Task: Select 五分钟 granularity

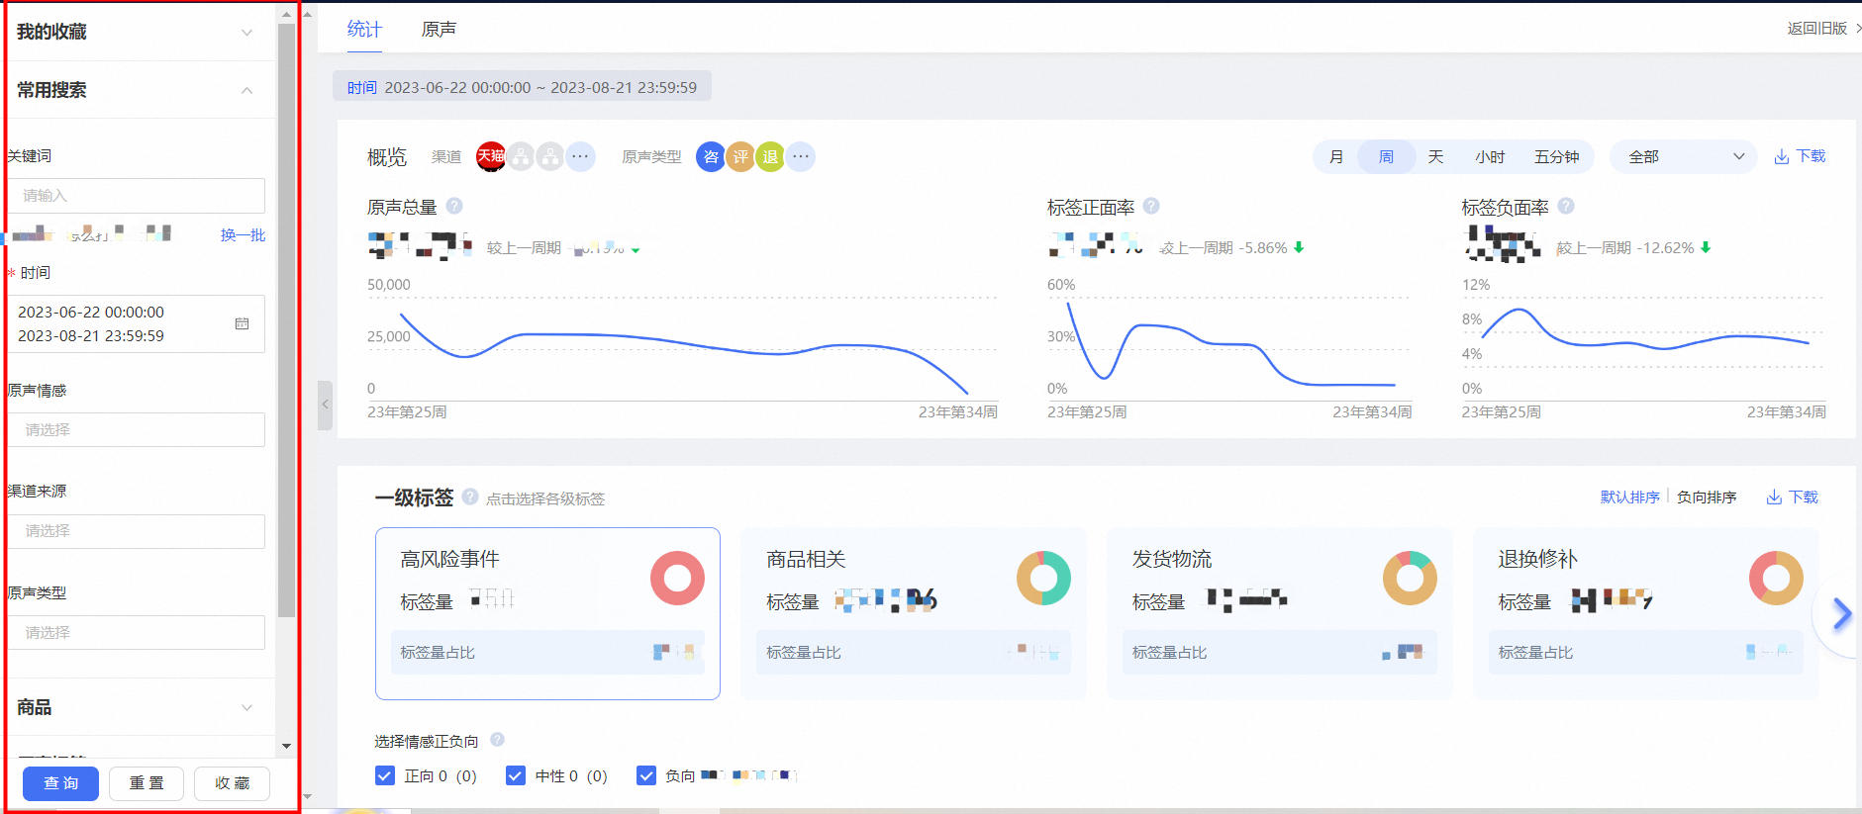Action: tap(1556, 156)
